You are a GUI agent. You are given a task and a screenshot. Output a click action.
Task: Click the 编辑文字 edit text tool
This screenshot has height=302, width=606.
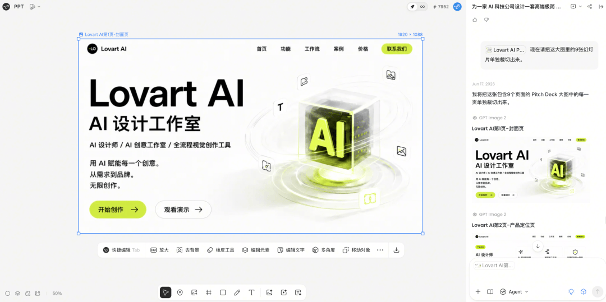[291, 250]
